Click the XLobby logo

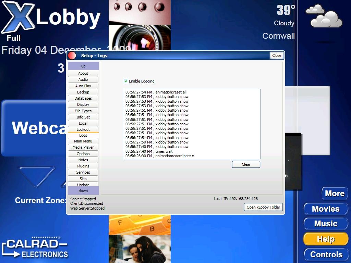pyautogui.click(x=51, y=18)
